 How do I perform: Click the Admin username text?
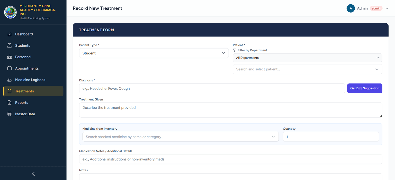pyautogui.click(x=362, y=8)
